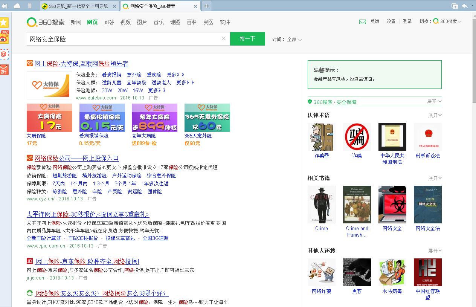
Task: Expand the 法律术语 section
Action: (435, 115)
